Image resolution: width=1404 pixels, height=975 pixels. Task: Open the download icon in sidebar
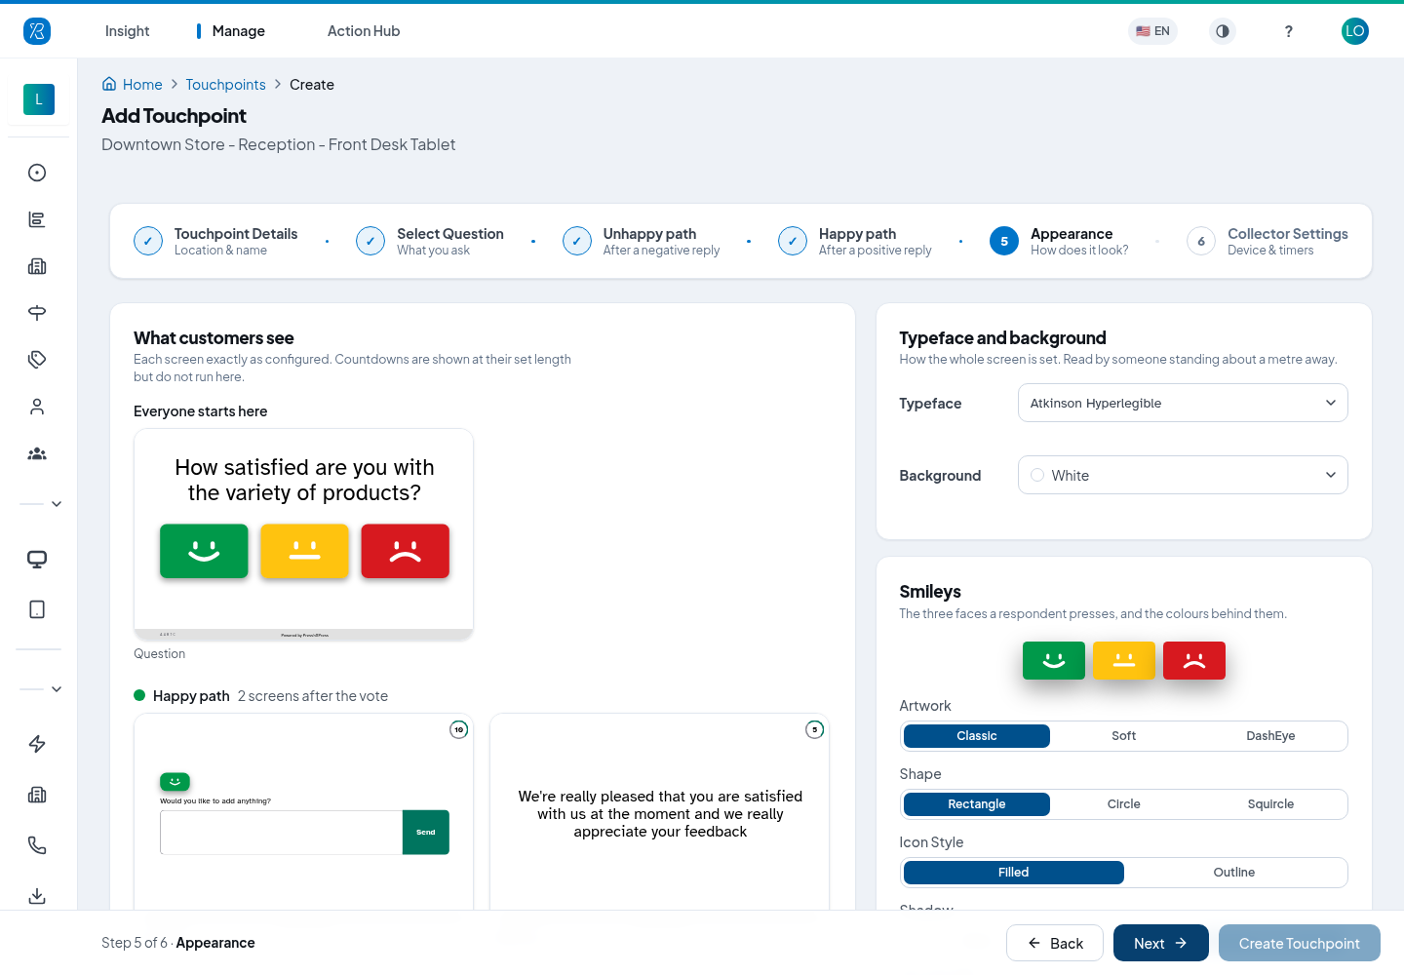[x=37, y=896]
